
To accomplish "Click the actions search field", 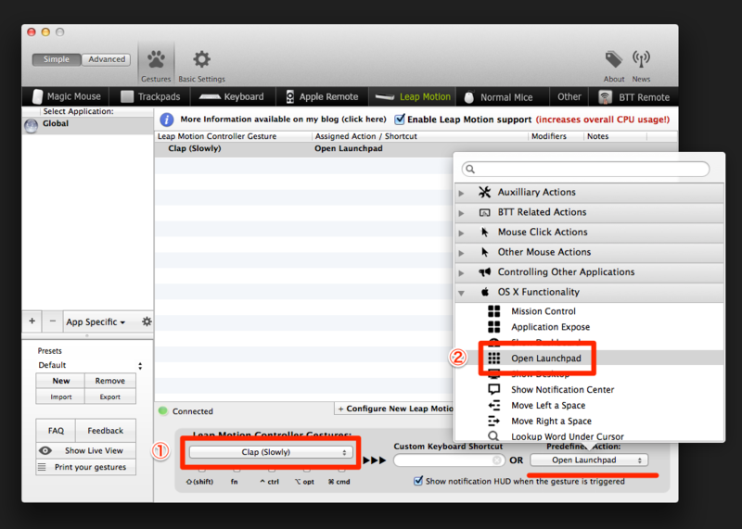I will [586, 169].
